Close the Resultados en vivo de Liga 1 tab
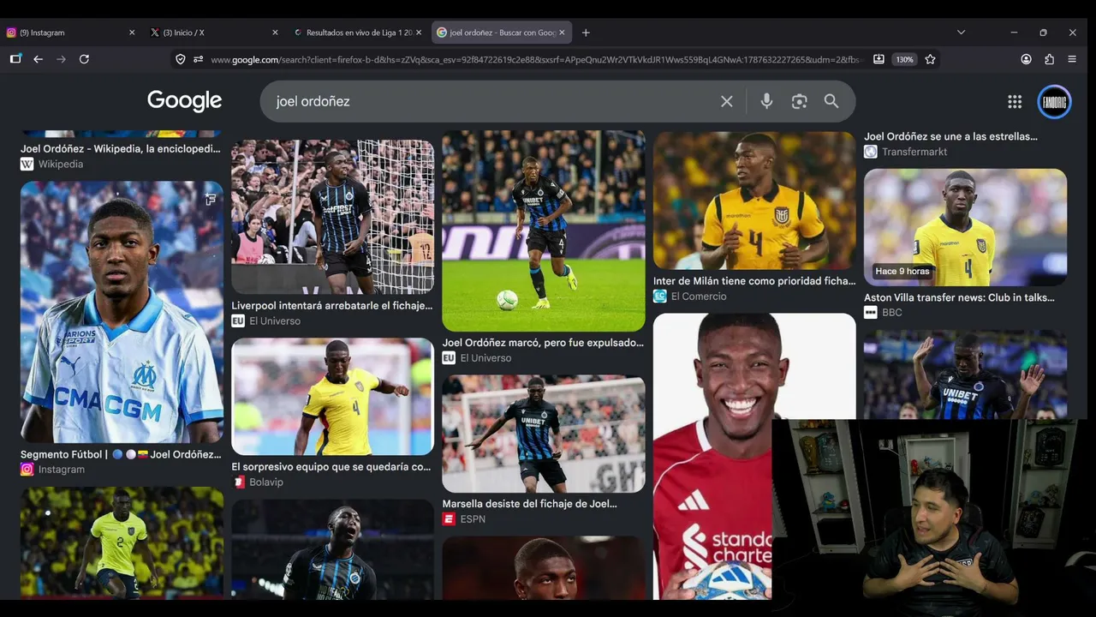Viewport: 1096px width, 617px height. 419,33
